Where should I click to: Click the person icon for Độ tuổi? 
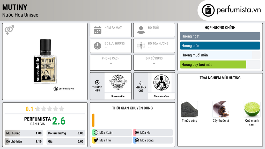pos(141,30)
